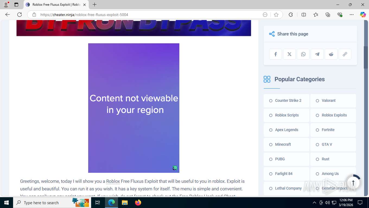Share page via Telegram

pos(317,54)
